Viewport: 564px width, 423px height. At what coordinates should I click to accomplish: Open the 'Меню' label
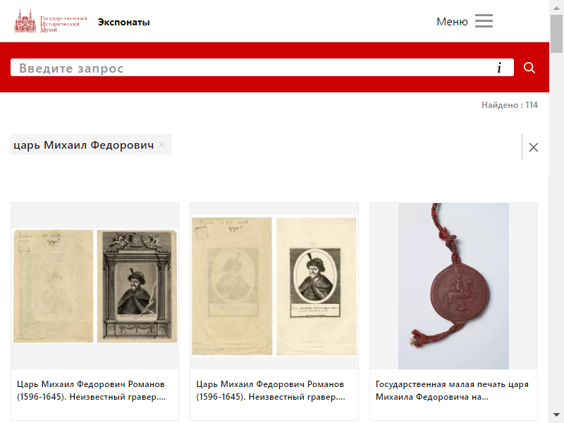[x=452, y=22]
